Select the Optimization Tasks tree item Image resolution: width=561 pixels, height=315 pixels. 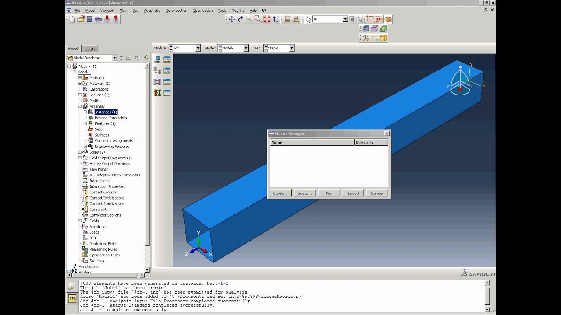click(104, 255)
